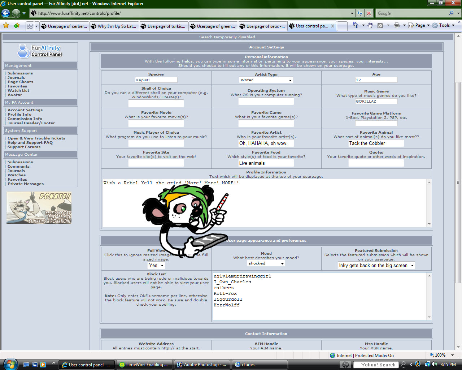Click the Profile Information scrollbar up arrow
The height and width of the screenshot is (370, 462).
(x=429, y=182)
